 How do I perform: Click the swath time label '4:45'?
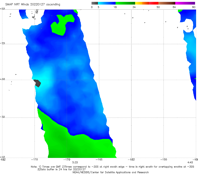pyautogui.click(x=190, y=162)
